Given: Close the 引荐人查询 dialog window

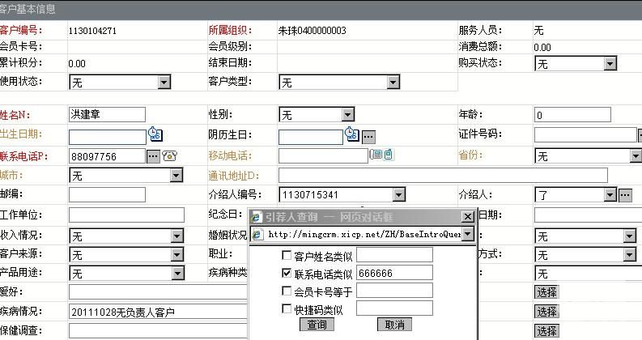Looking at the screenshot, I should [466, 217].
